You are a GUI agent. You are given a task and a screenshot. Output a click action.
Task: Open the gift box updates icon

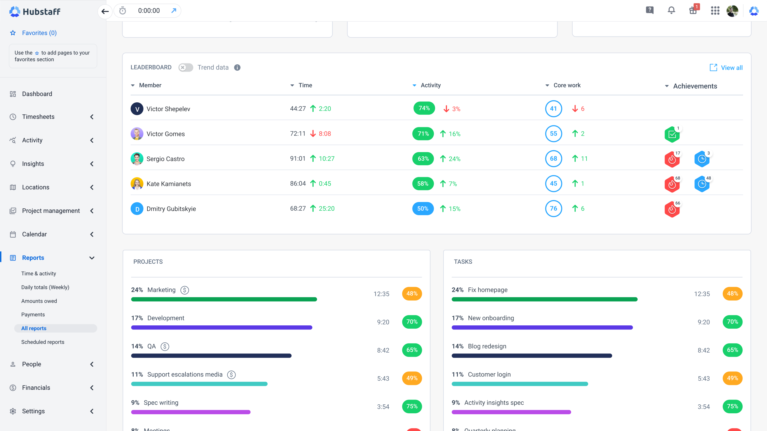pos(693,10)
